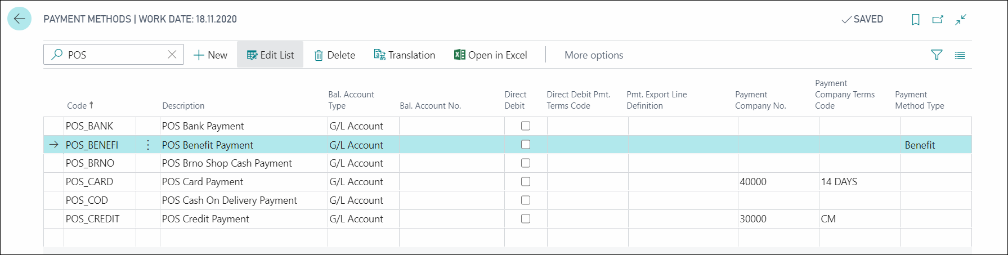
Task: Sort by the Code column header
Action: point(80,105)
